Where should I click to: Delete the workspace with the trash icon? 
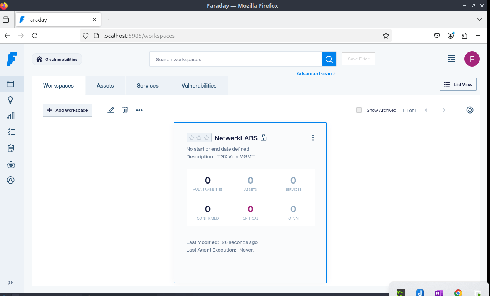pyautogui.click(x=125, y=110)
